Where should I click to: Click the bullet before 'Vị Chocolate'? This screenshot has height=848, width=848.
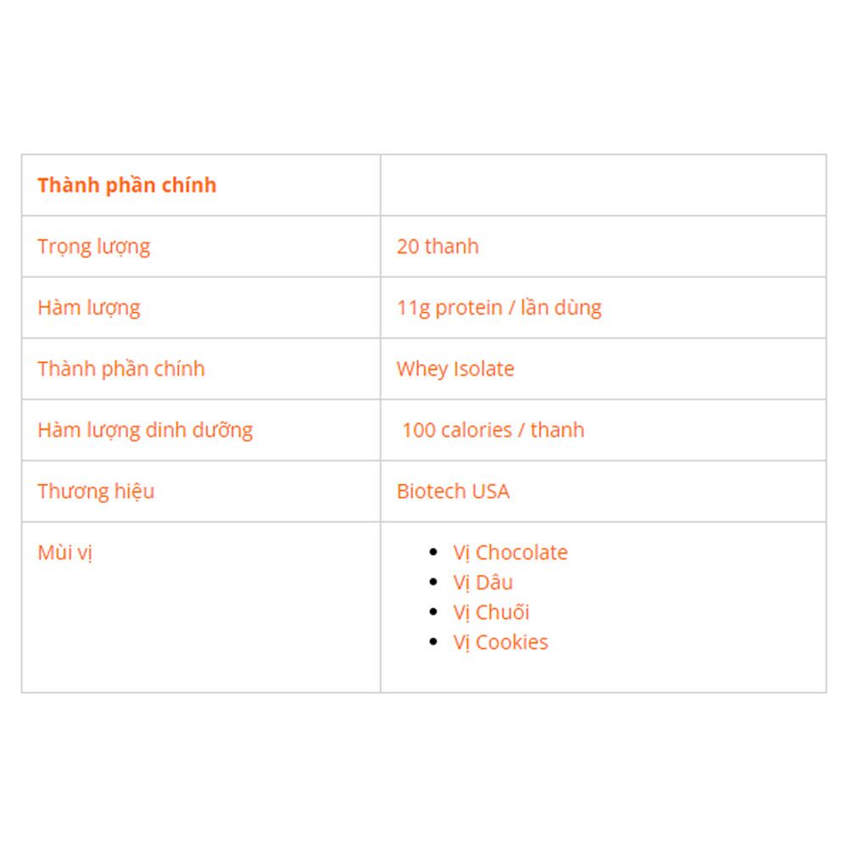coord(432,552)
